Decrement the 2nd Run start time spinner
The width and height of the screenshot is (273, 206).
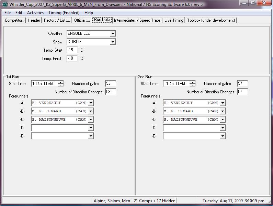pos(192,85)
